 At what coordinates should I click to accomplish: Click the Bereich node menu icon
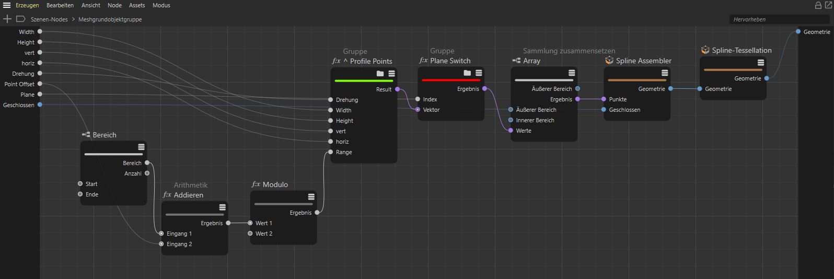(141, 147)
